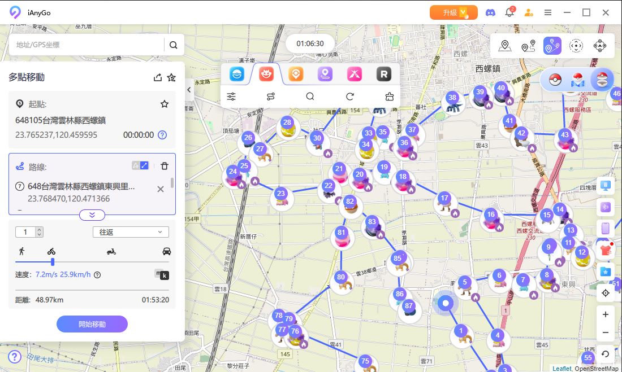
Task: Open search in Pokémon toolbar
Action: (x=310, y=97)
